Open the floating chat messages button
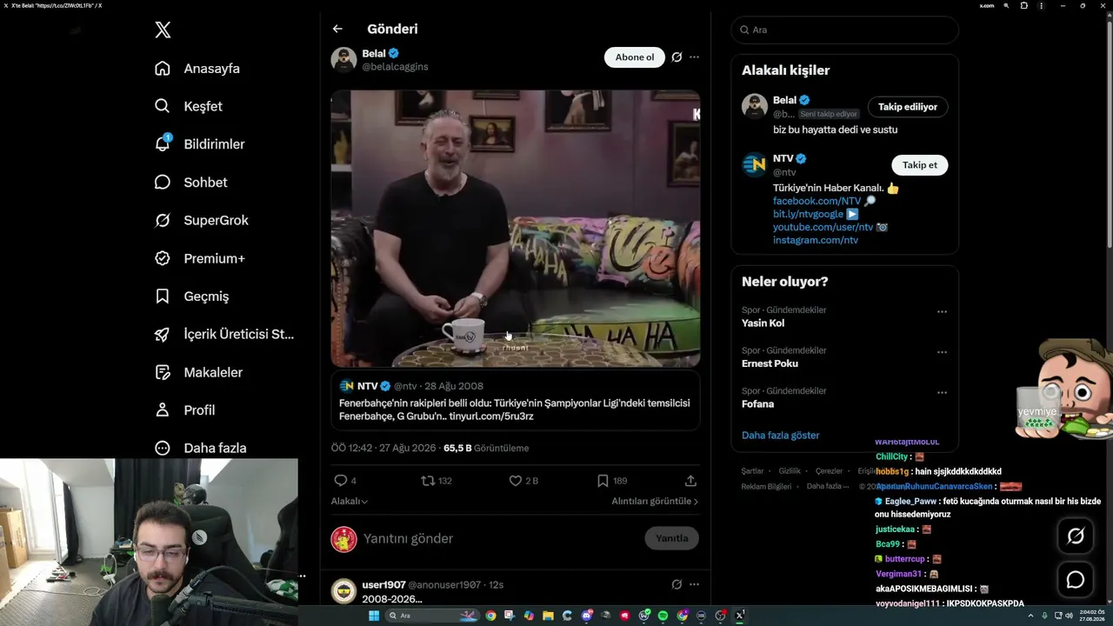Image resolution: width=1113 pixels, height=626 pixels. click(x=1076, y=580)
